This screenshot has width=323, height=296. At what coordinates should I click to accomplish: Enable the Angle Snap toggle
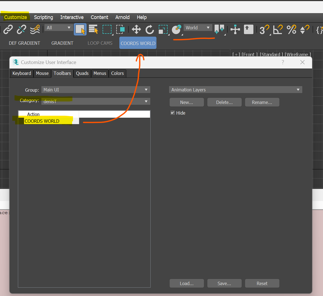[278, 29]
